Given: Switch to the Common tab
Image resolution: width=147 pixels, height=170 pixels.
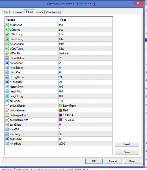Looking at the screenshot, I should 18,12.
